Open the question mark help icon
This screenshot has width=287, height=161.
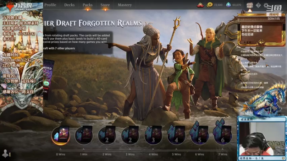click(258, 5)
